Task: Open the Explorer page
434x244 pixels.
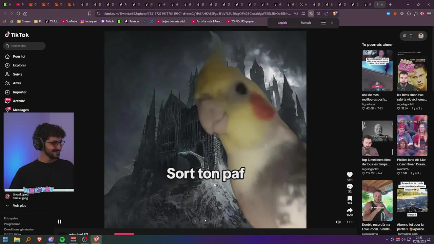Action: pos(16,65)
